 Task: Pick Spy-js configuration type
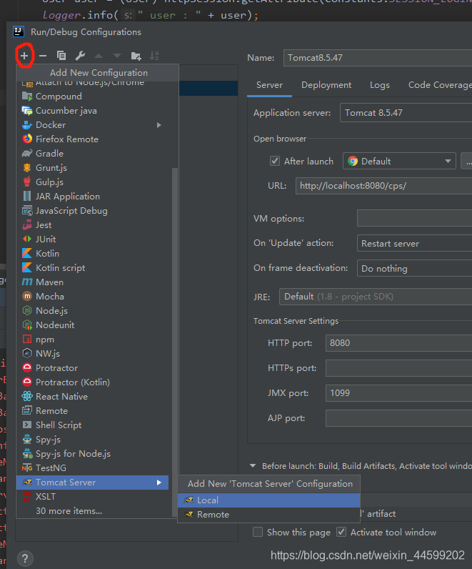pos(92,440)
